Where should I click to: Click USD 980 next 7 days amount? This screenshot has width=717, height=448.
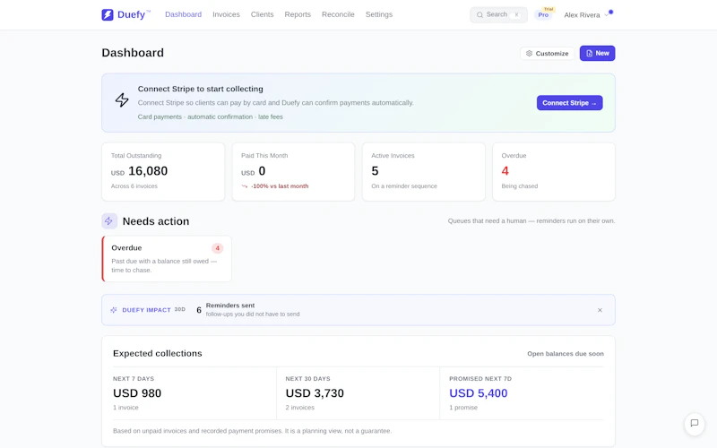[137, 393]
